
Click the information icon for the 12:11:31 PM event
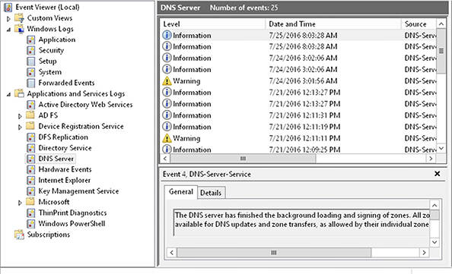(167, 115)
